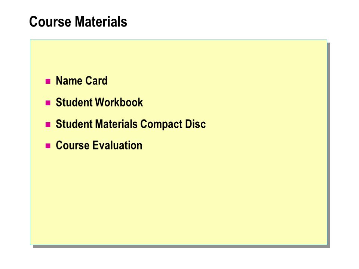359x269 pixels.
Task: Click the gray shadow along the box's right edge
Action: pyautogui.click(x=329, y=144)
